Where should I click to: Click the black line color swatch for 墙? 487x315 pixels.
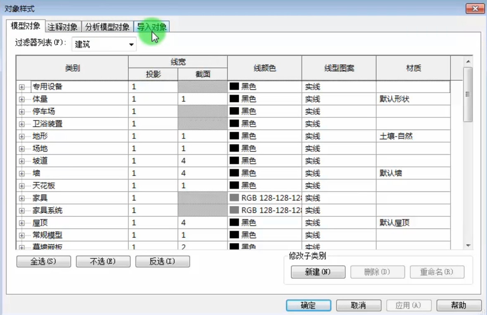point(234,173)
